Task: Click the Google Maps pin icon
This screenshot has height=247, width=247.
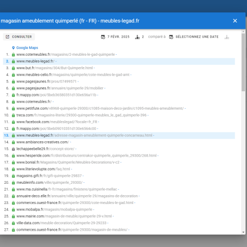Action: [x=13, y=48]
